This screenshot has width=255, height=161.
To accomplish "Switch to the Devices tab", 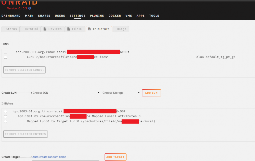I will point(53,29).
